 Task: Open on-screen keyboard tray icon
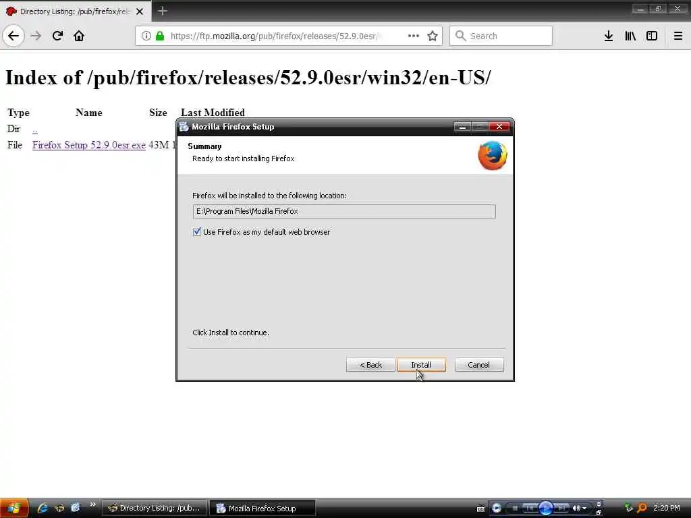480,509
